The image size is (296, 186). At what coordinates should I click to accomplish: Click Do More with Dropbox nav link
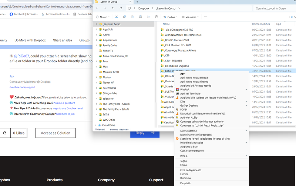point(30,40)
